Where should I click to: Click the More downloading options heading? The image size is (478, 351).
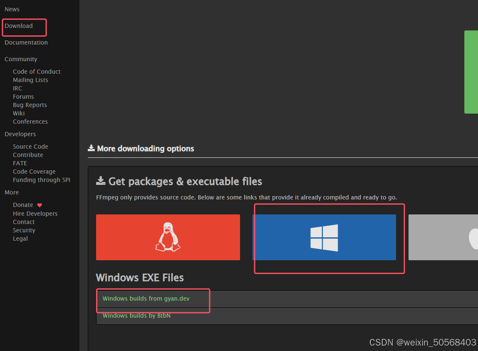(146, 149)
